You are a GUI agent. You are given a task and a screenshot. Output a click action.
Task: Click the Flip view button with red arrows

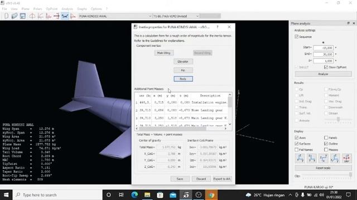click(x=346, y=158)
